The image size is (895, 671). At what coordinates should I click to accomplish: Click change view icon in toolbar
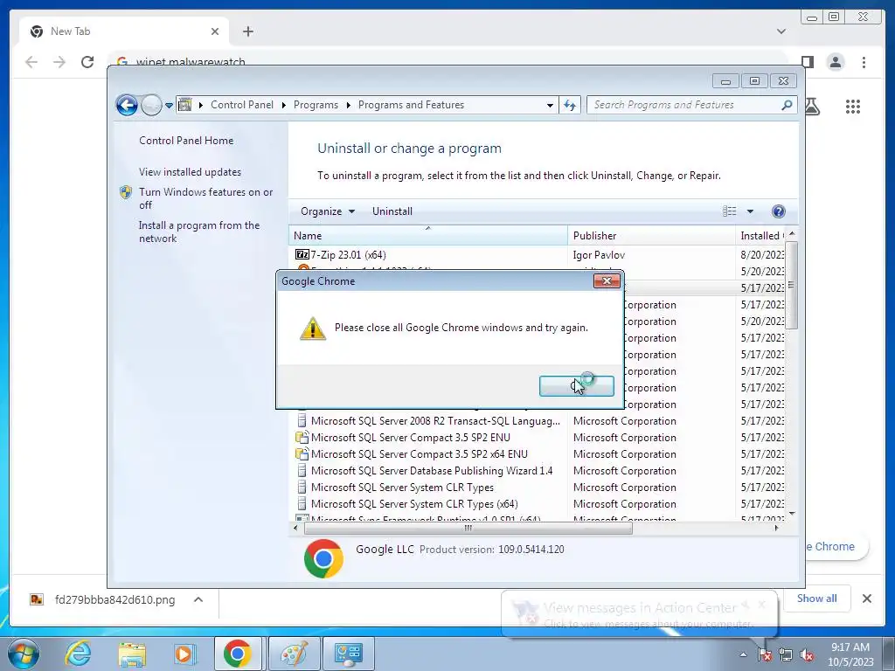click(730, 211)
